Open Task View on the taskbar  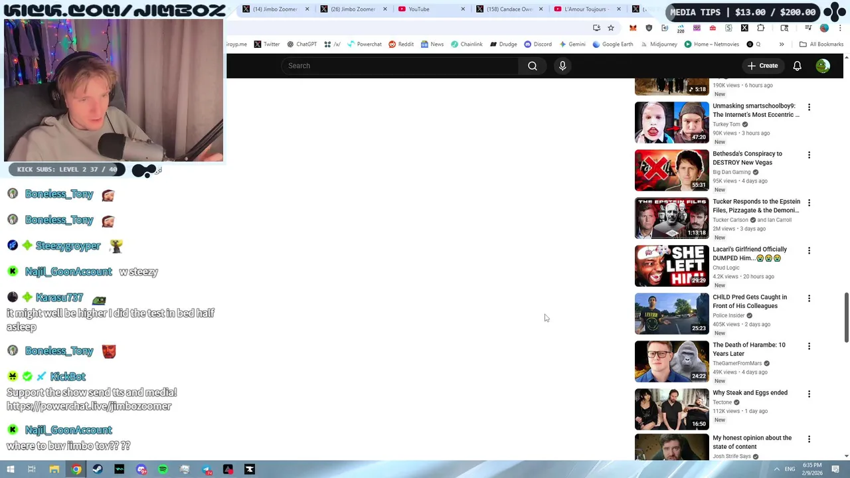click(x=32, y=469)
